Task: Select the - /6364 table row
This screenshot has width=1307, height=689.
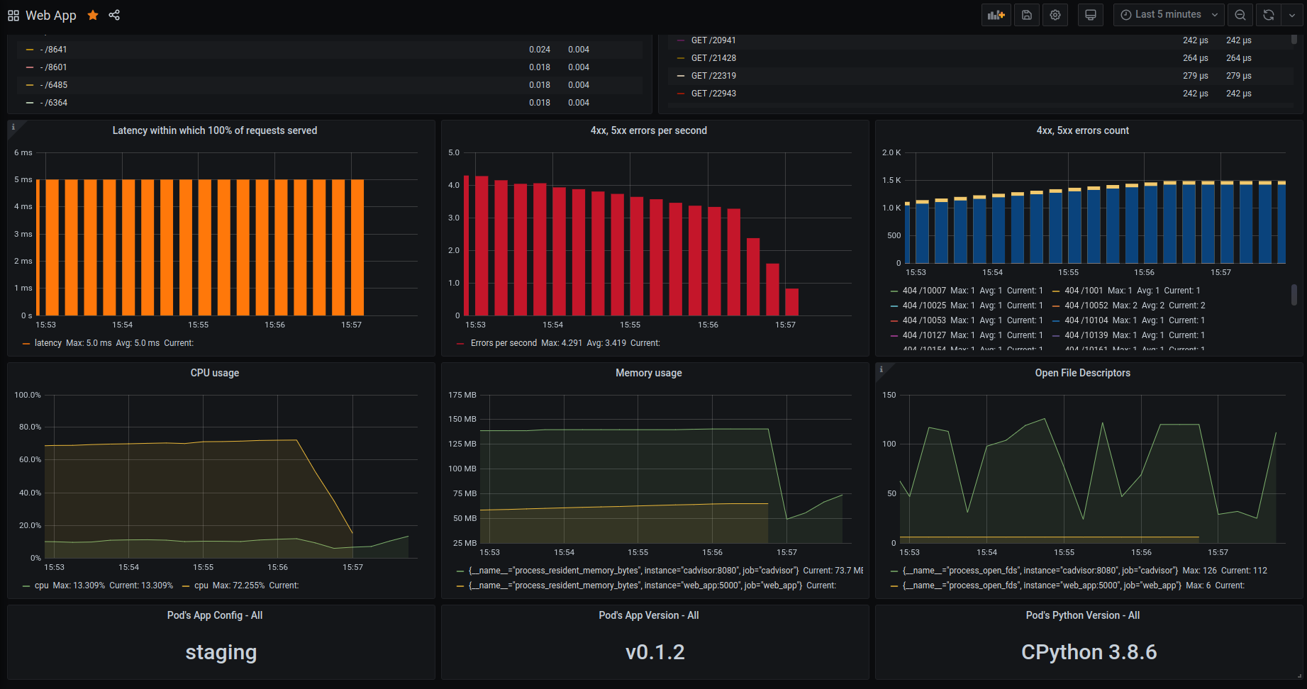Action: pos(330,103)
